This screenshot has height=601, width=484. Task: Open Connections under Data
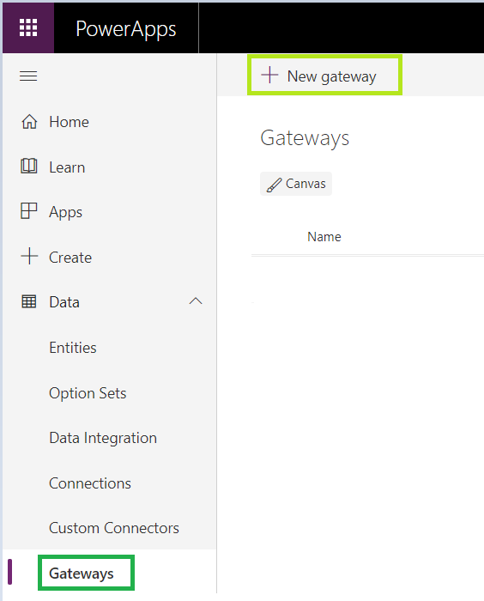90,483
